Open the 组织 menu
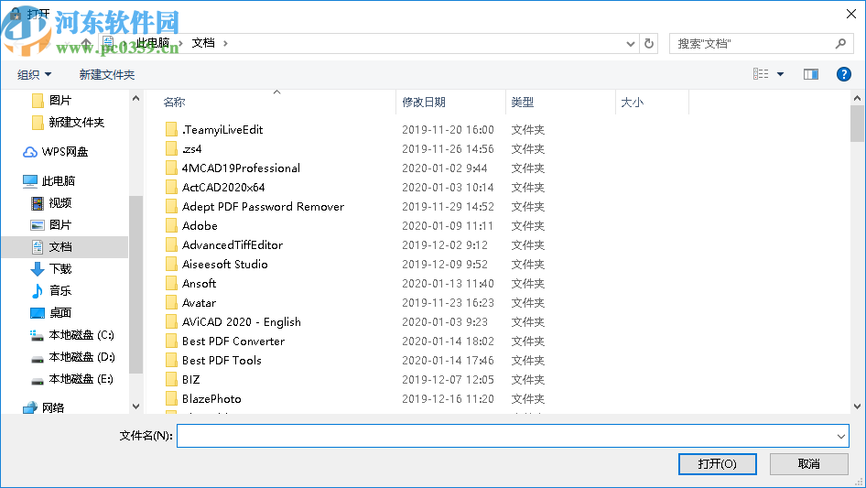The height and width of the screenshot is (488, 866). (x=34, y=74)
